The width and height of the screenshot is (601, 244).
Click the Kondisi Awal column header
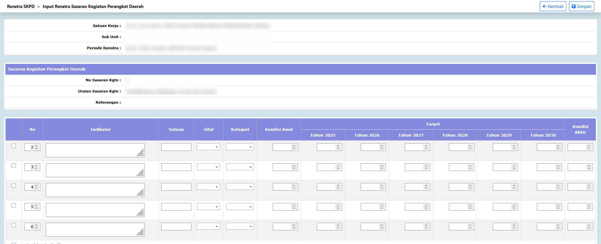[279, 129]
